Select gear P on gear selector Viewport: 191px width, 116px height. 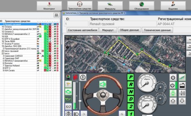(131, 77)
